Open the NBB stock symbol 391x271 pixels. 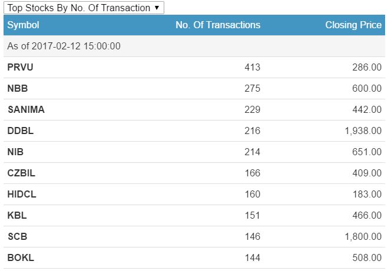click(x=18, y=88)
